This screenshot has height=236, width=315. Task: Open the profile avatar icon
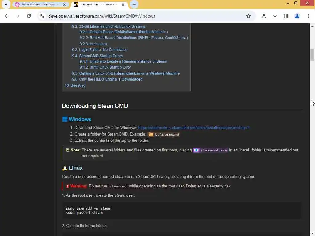tap(297, 16)
